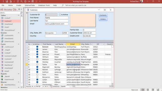Open the Database Tools ribbon tab
This screenshot has height=91, width=162.
44,5
